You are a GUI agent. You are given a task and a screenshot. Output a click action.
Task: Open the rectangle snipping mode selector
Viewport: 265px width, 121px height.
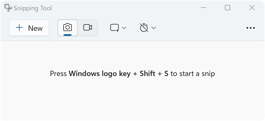coord(115,28)
